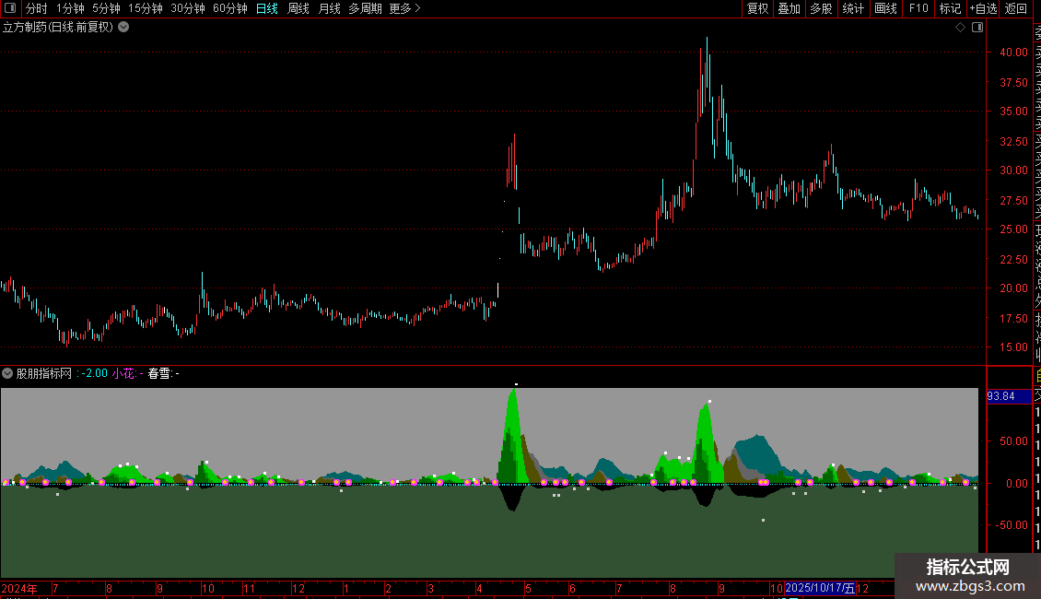This screenshot has height=599, width=1041.
Task: Click the 股朋指标网 indicator name
Action: 44,373
